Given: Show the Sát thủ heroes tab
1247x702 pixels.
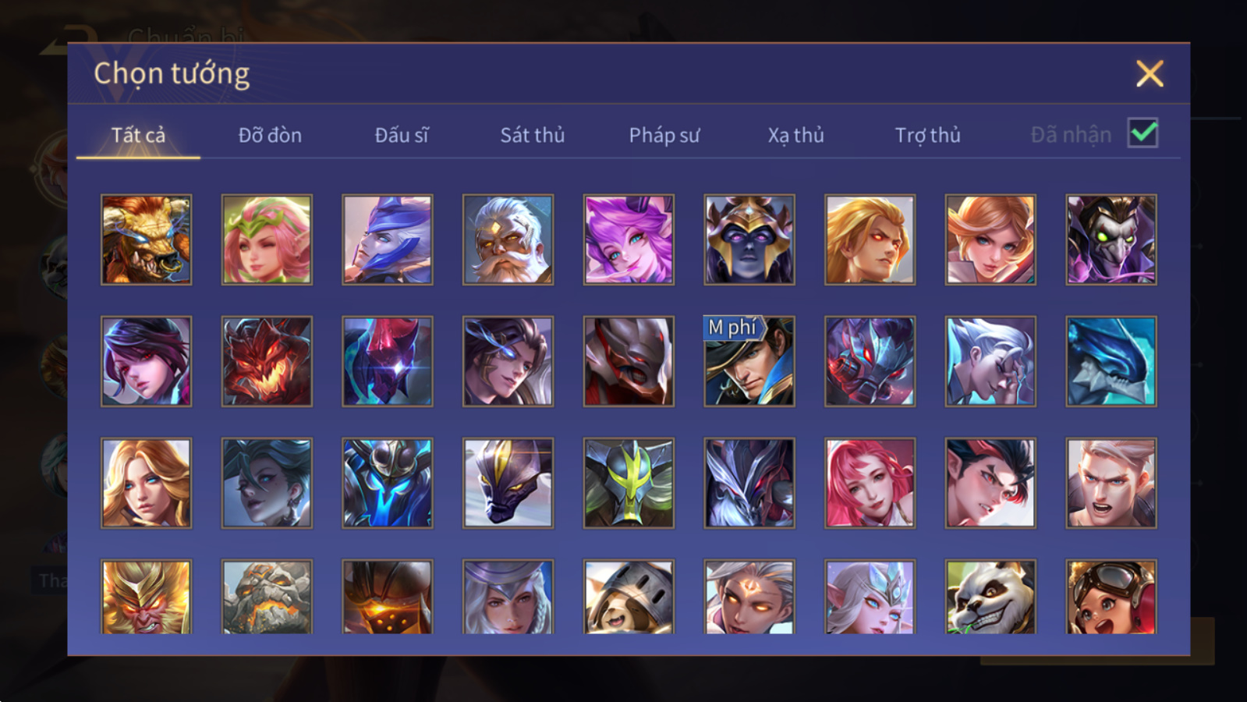Looking at the screenshot, I should [x=533, y=135].
